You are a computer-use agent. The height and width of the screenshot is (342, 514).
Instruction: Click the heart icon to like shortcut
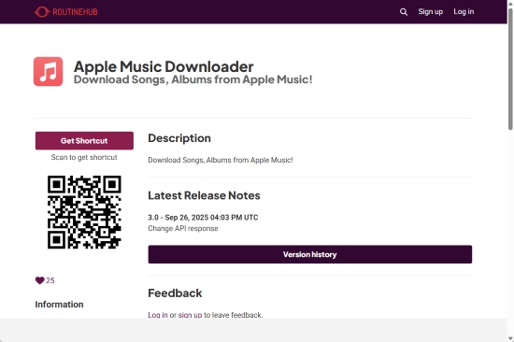(x=39, y=280)
